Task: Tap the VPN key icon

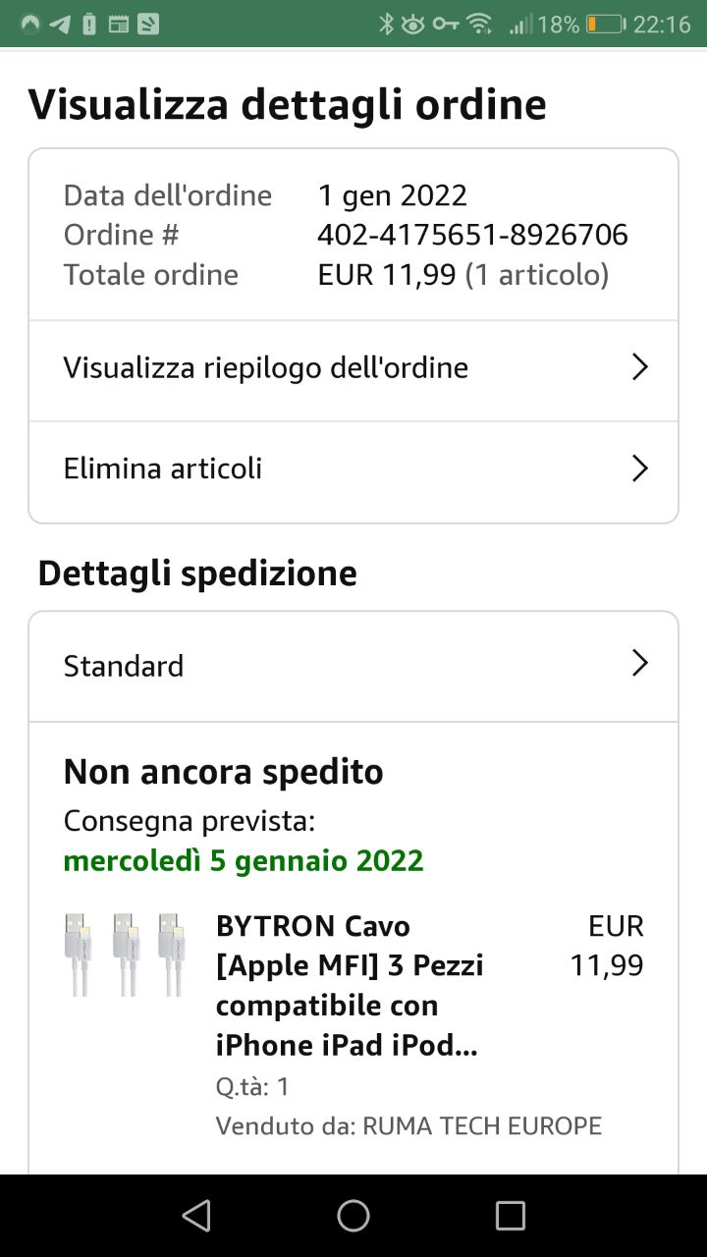Action: pyautogui.click(x=445, y=25)
